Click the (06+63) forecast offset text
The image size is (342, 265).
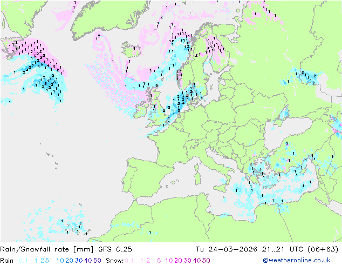[323, 249]
